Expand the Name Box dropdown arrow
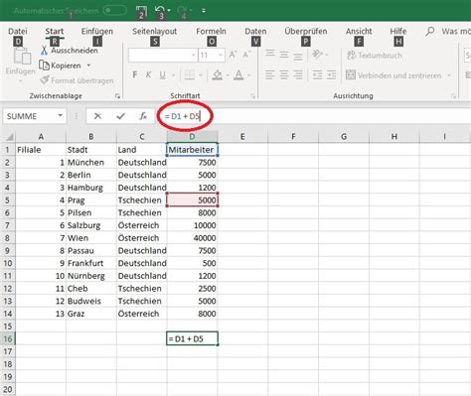This screenshot has width=471, height=396. point(61,116)
